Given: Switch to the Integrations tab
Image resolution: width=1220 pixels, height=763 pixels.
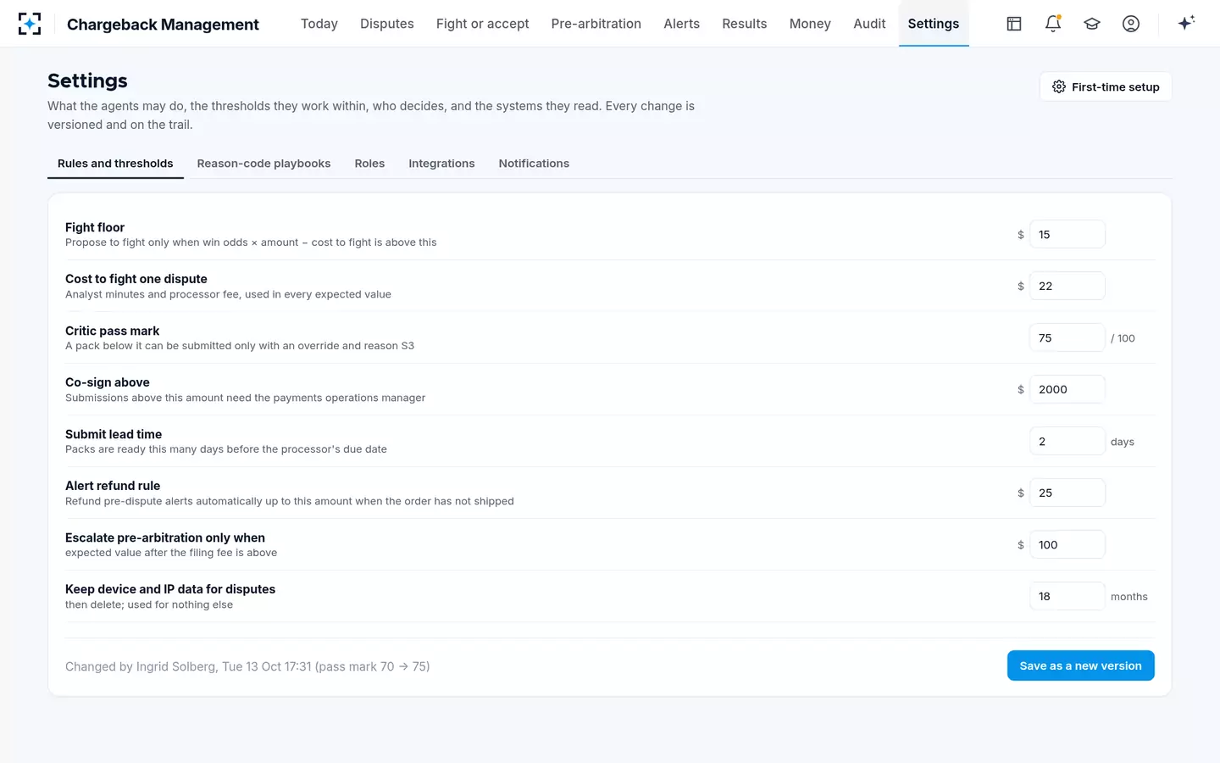Looking at the screenshot, I should click(x=441, y=164).
